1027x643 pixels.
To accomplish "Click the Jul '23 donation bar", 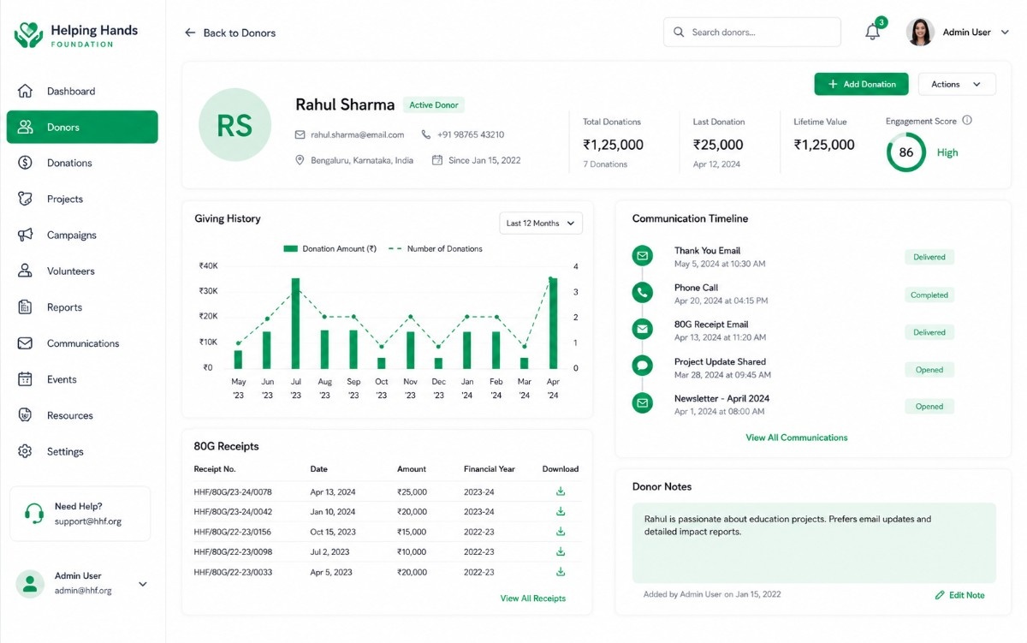I will pyautogui.click(x=295, y=323).
